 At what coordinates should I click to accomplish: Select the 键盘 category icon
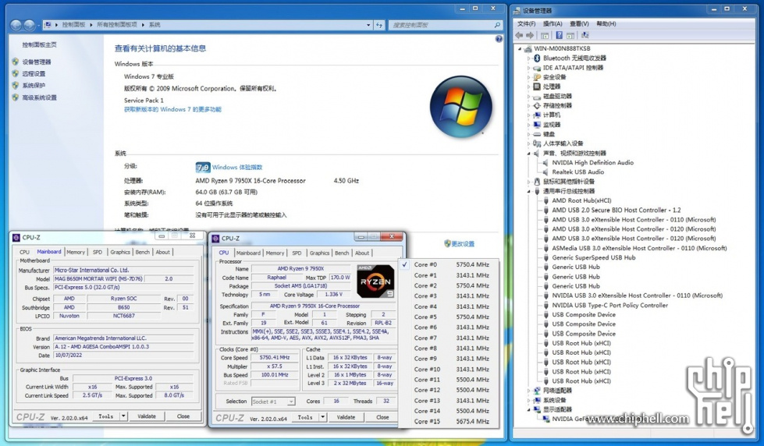tap(537, 134)
